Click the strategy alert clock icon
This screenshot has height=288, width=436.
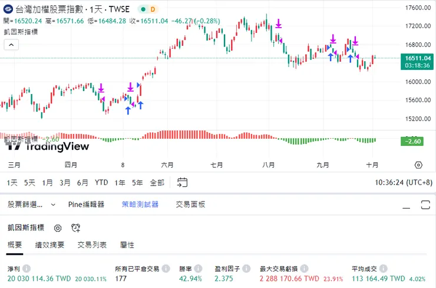point(75,227)
